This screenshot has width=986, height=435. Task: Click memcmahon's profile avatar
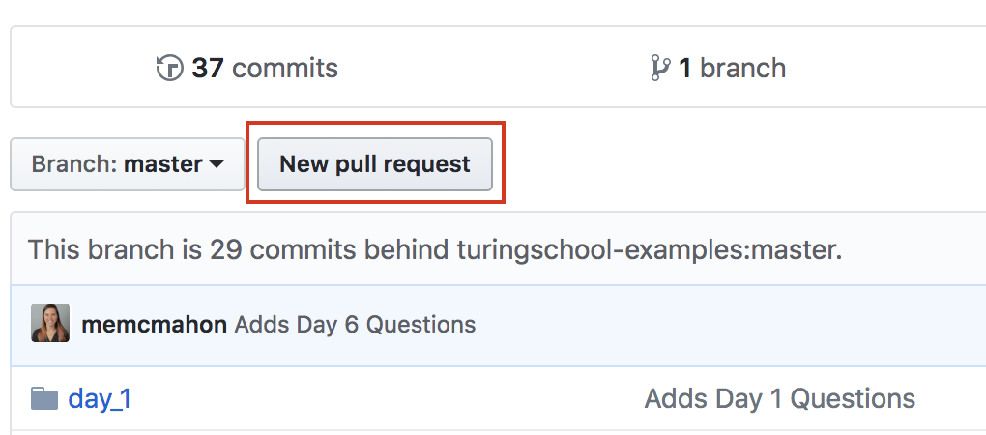50,323
